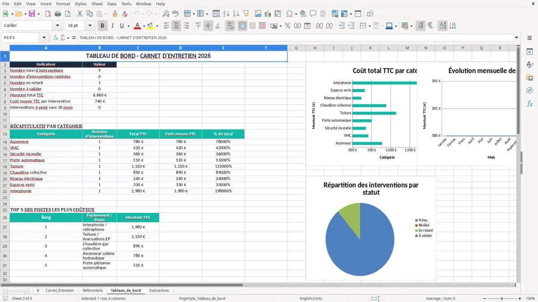Open the Format menu
538x302 pixels.
pyautogui.click(x=63, y=4)
